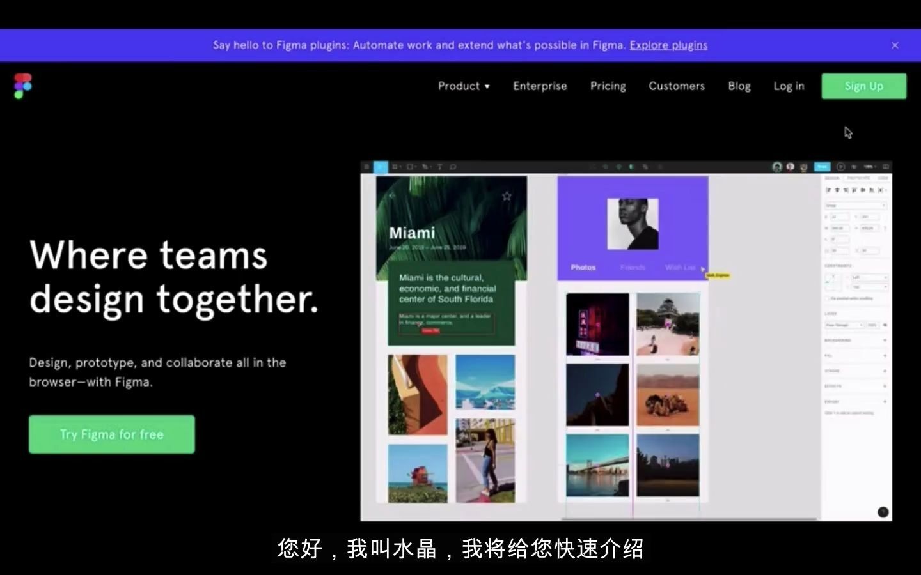Click the Miami title text on the card

click(x=412, y=233)
